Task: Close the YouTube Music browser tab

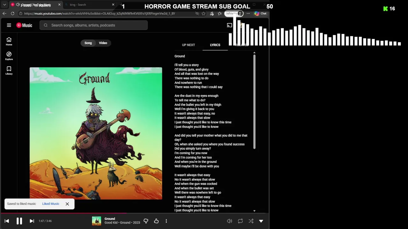Action: (x=59, y=5)
